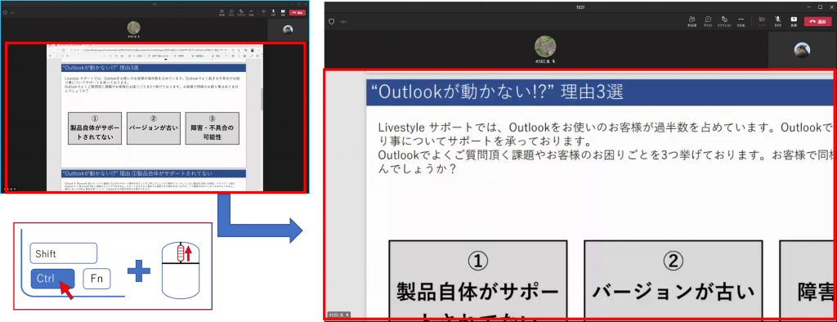Toggle the microphone in the small left window
Image resolution: width=837 pixels, height=322 pixels.
pos(274,11)
